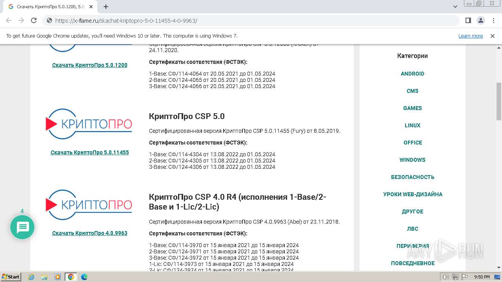View site information icon in address bar
This screenshot has height=282, width=502.
49,20
